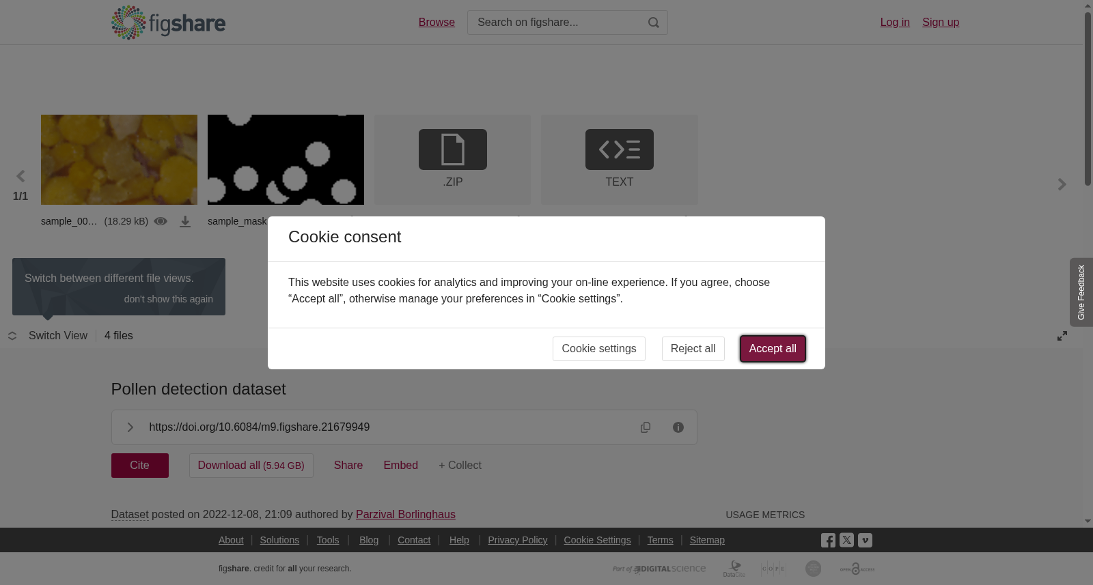Open Solutions footer link
This screenshot has height=585, width=1093.
tap(279, 540)
